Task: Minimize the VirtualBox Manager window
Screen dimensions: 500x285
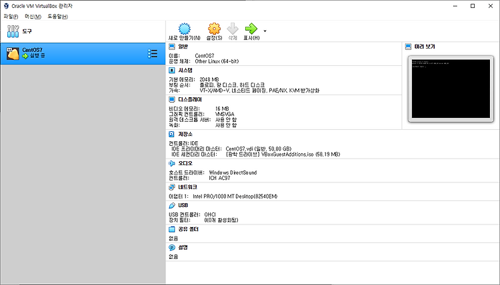Action: [455, 6]
